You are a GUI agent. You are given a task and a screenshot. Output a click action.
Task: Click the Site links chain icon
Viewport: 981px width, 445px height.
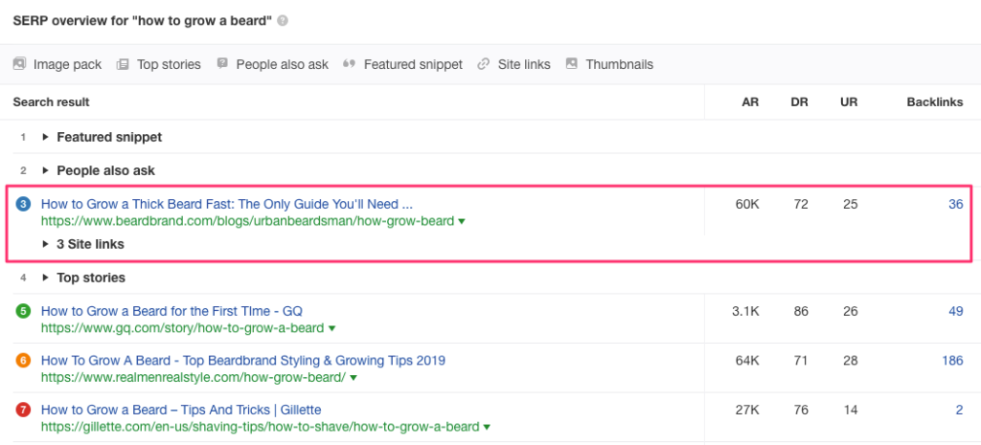(x=483, y=64)
